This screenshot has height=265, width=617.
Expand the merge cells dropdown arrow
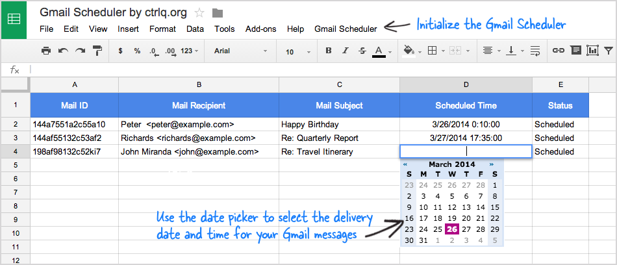468,51
